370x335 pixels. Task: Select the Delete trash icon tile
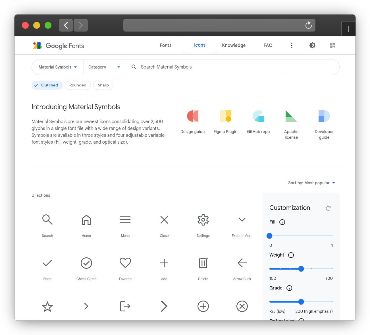pos(203,268)
